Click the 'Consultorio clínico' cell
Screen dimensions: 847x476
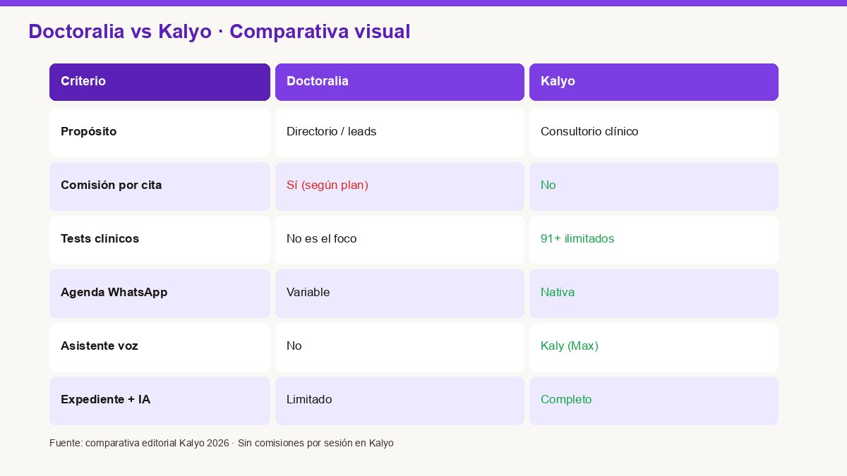[654, 133]
